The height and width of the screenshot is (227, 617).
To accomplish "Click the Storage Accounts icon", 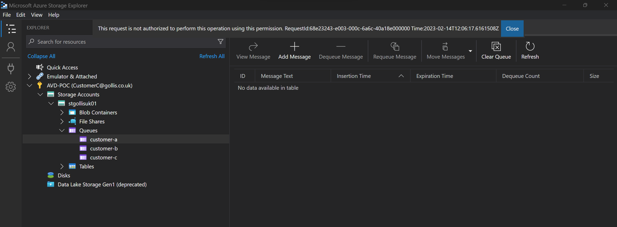I will point(51,94).
